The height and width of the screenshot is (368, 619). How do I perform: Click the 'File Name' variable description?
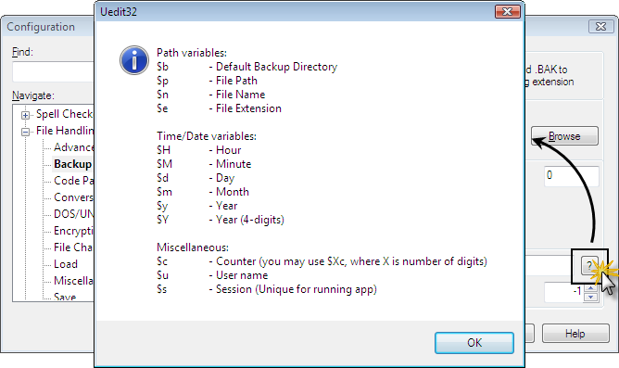[x=240, y=95]
